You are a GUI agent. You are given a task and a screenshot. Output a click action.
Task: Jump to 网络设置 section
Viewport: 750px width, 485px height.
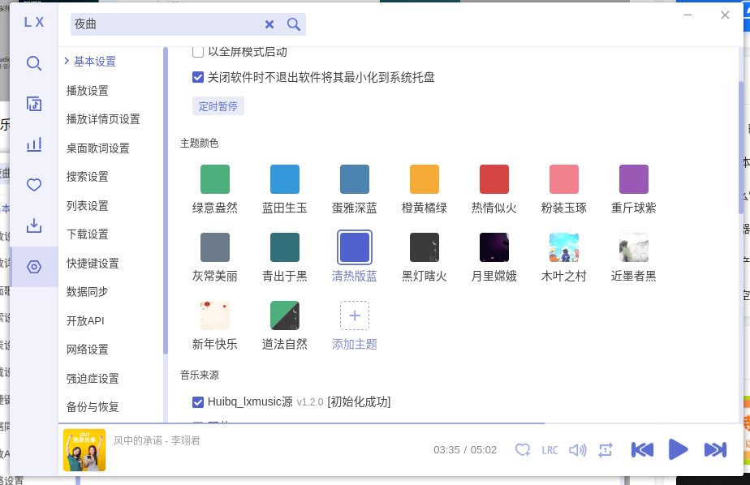pyautogui.click(x=88, y=350)
